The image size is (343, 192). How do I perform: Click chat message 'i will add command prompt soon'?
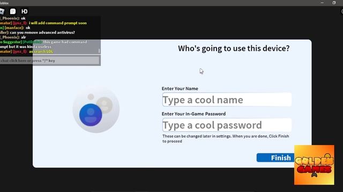pos(58,23)
